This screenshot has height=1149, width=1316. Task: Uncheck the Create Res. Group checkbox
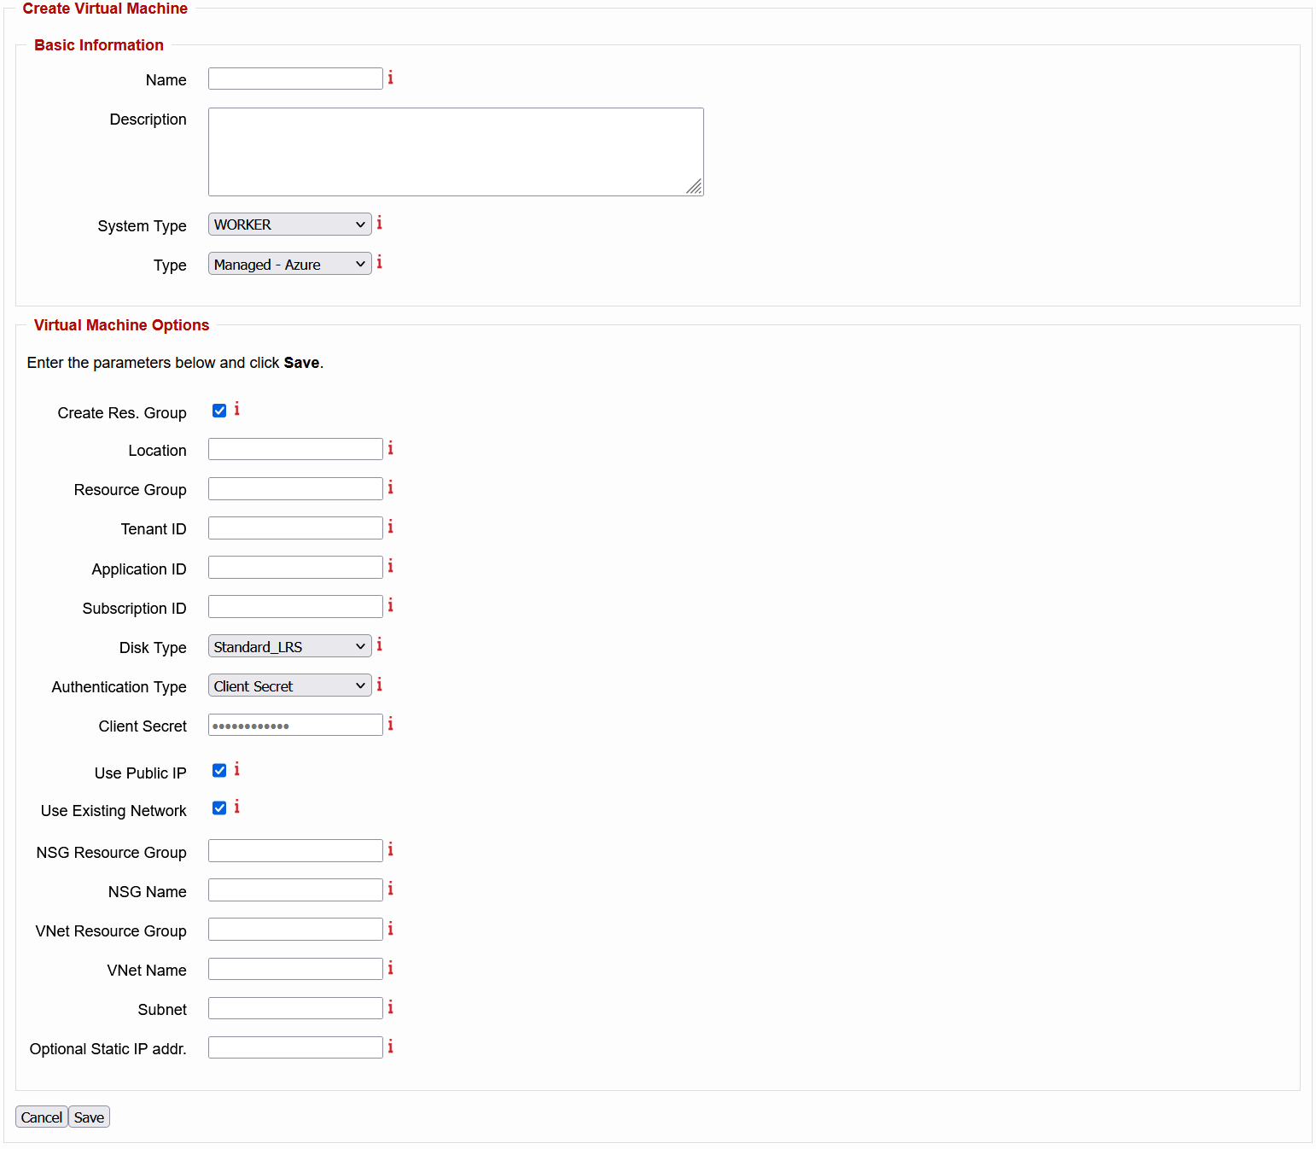(219, 411)
